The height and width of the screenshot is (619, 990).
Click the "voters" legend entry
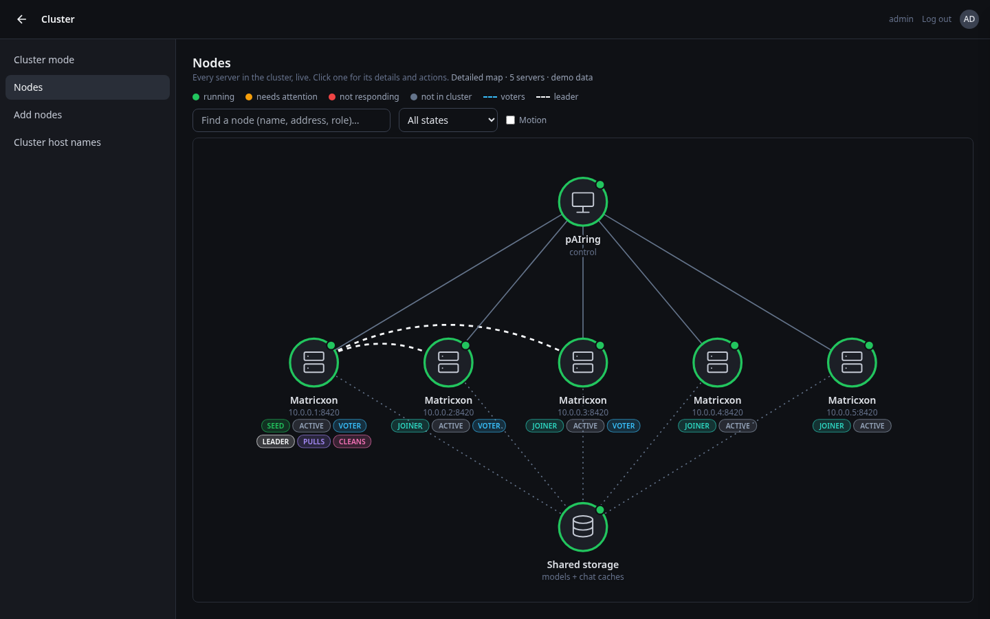(x=504, y=97)
